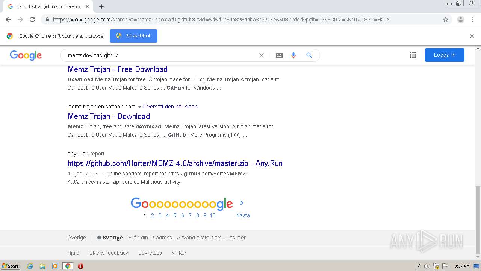Open the Chrome profile avatar
Image resolution: width=481 pixels, height=271 pixels.
tap(461, 20)
